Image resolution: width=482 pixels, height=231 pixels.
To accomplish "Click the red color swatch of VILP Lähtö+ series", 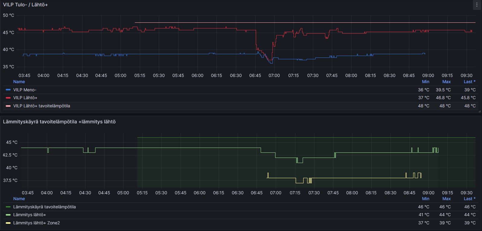I will 8,98.
